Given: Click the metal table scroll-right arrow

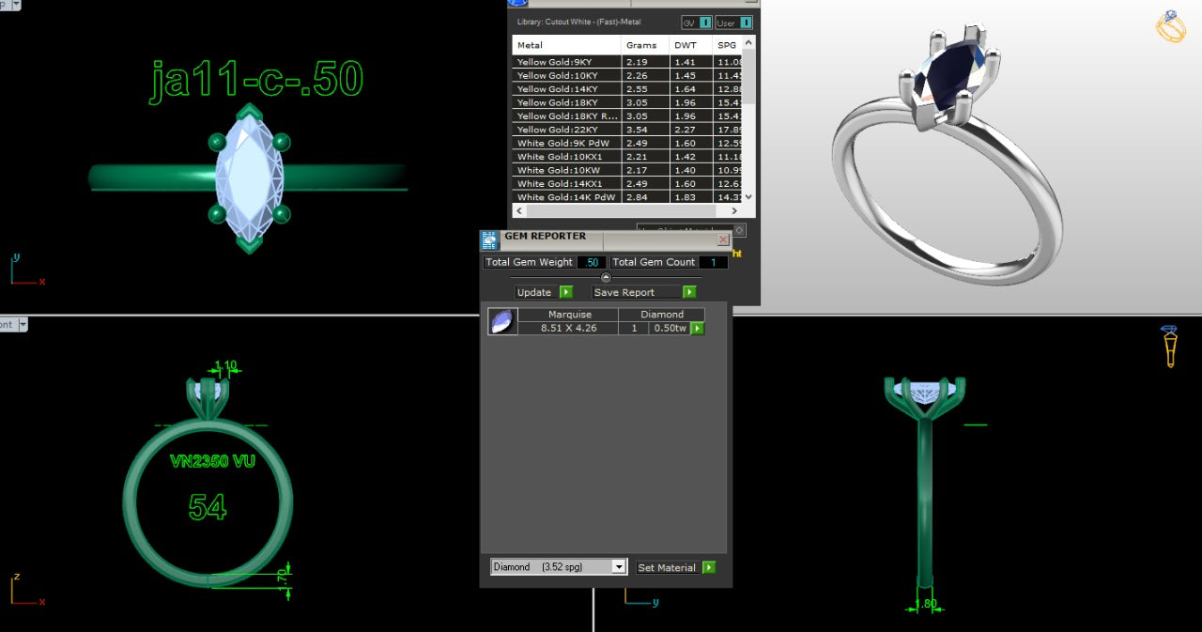Looking at the screenshot, I should pyautogui.click(x=734, y=210).
